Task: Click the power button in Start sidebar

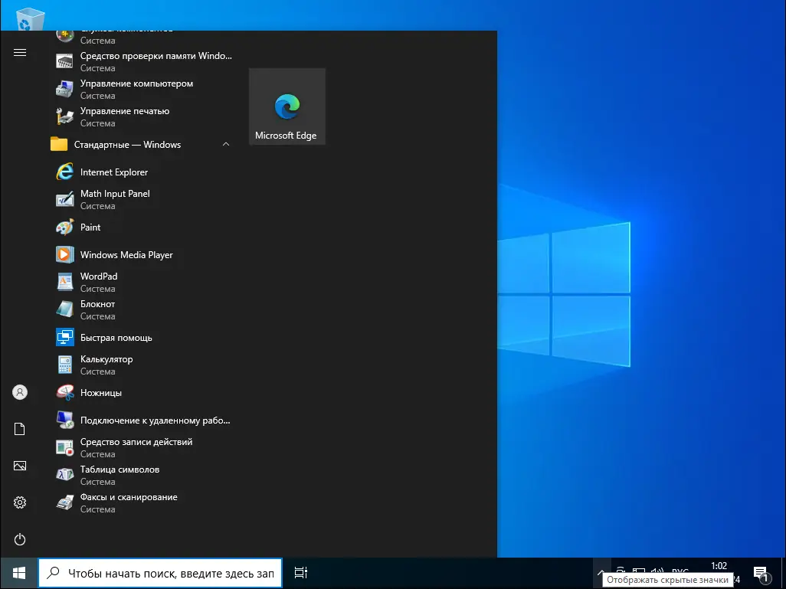Action: [20, 539]
